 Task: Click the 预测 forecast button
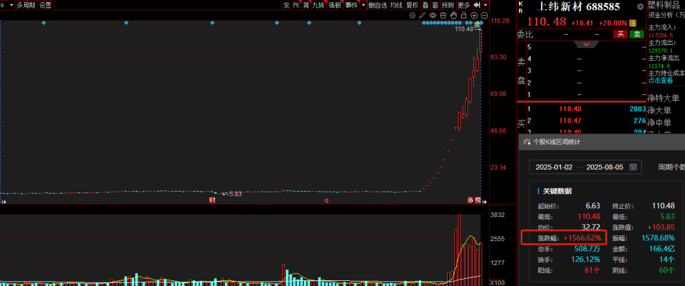[x=448, y=5]
